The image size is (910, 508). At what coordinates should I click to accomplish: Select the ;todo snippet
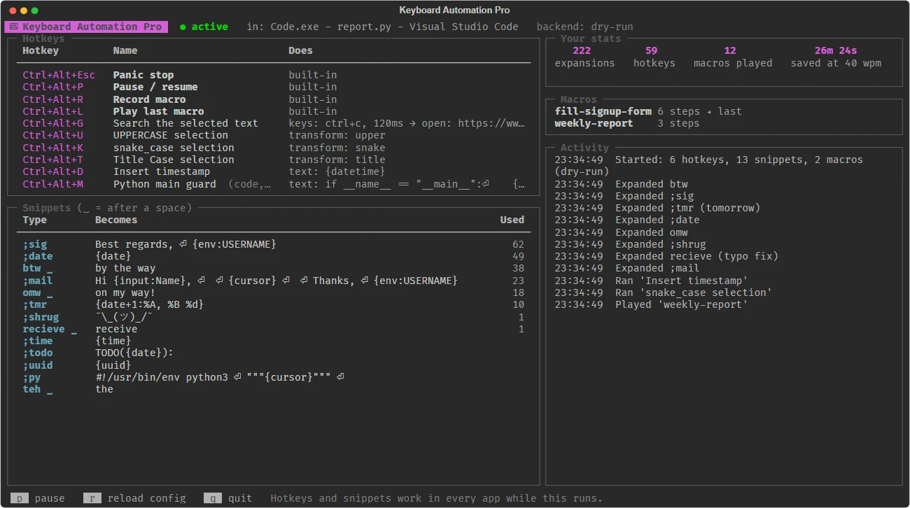(x=274, y=353)
